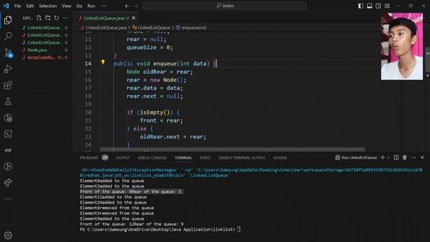Switch to the Ports panel tab
This screenshot has height=242, width=430.
tap(205, 158)
